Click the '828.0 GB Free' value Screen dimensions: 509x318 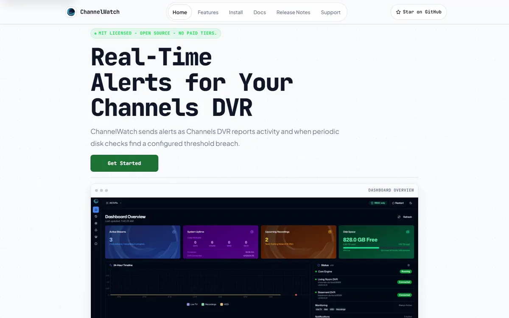point(360,240)
